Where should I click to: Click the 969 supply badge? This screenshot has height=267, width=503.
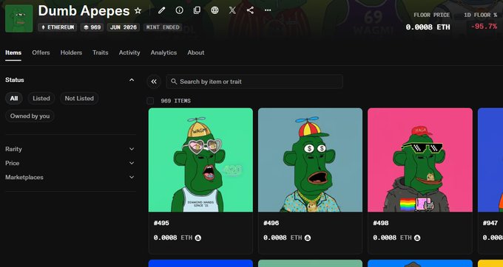point(92,27)
